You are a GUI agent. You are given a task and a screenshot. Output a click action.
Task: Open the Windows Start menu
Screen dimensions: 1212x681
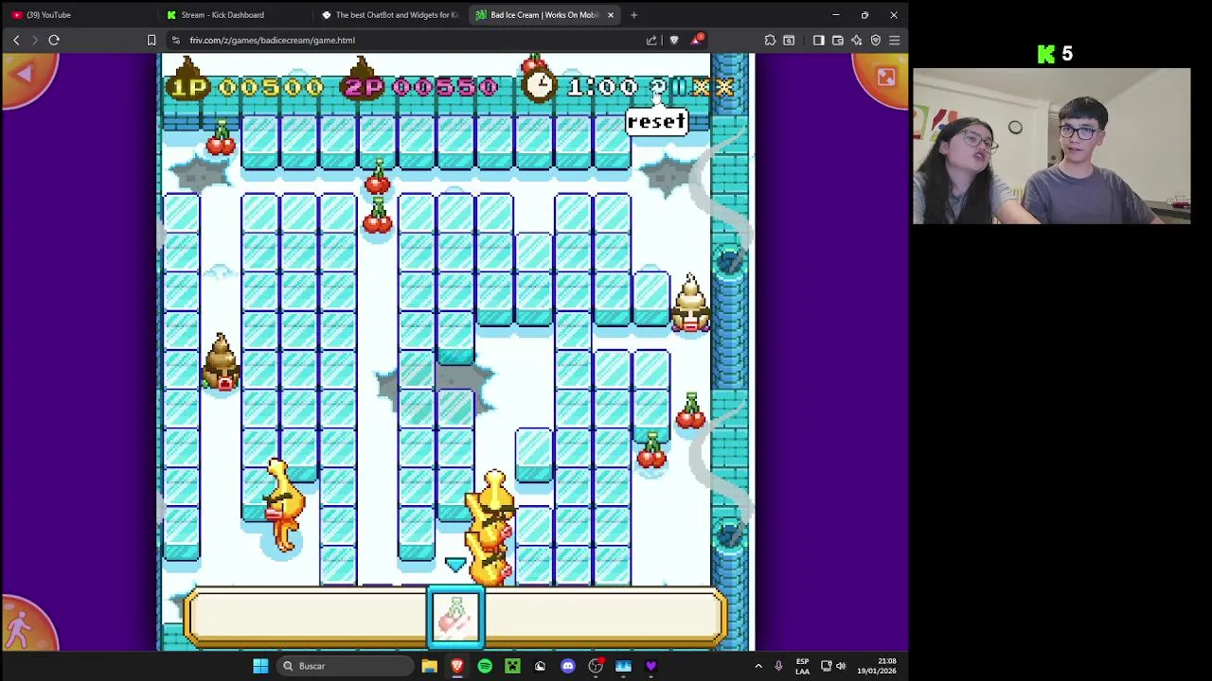pos(260,666)
